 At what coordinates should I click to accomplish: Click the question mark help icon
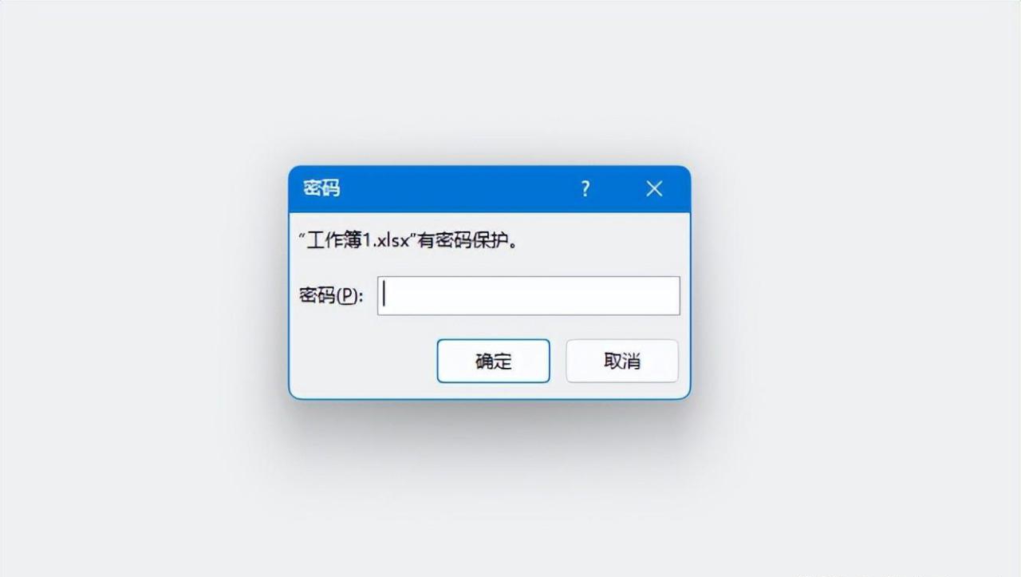click(x=585, y=189)
